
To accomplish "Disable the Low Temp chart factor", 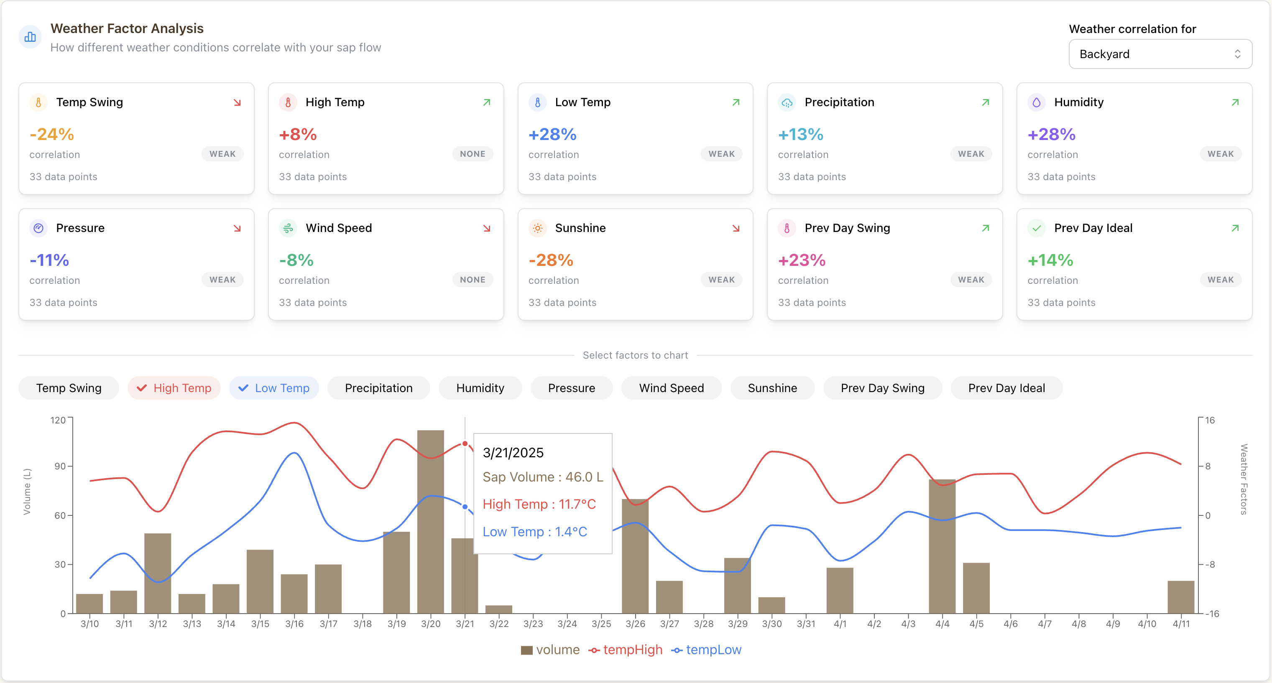I will pyautogui.click(x=274, y=388).
